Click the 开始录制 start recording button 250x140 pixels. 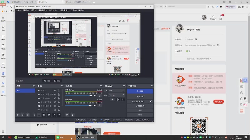click(x=140, y=96)
